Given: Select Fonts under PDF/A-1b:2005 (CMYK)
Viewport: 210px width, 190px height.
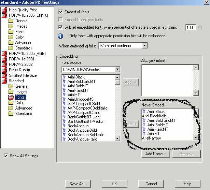Looking at the screenshot, I should click(x=20, y=32).
